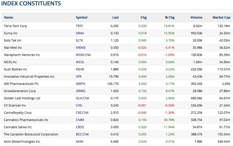Select the Golden Leaf Holdings Ltd name

22,98
